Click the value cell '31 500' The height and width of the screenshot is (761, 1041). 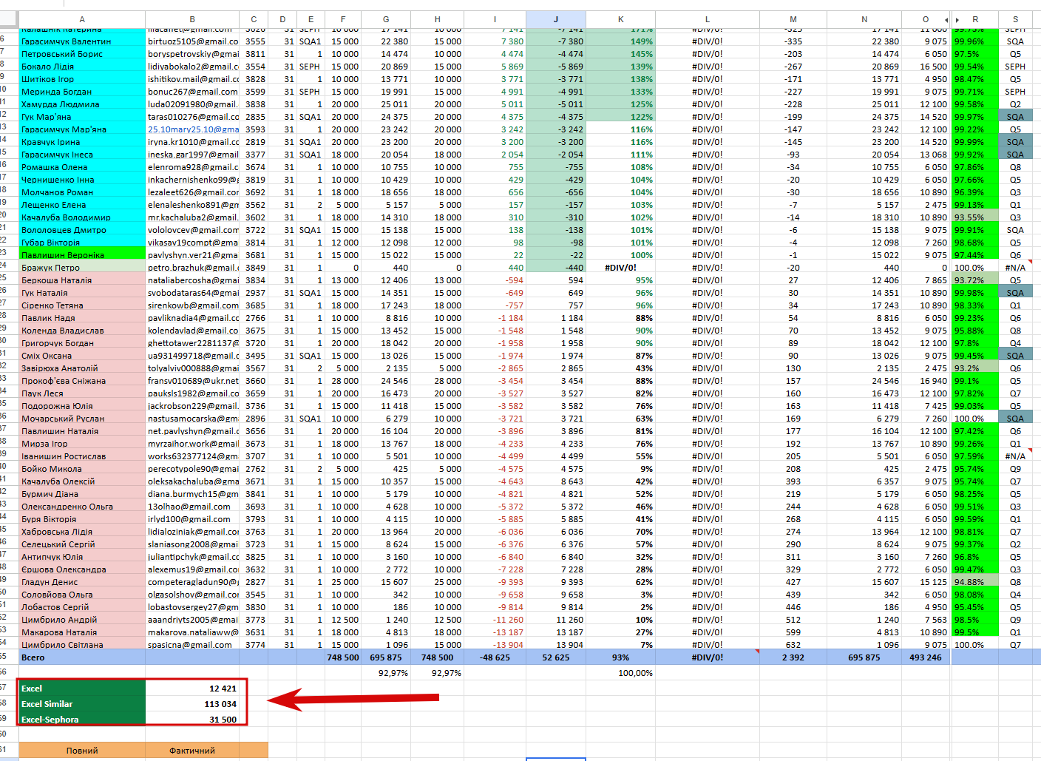(192, 720)
